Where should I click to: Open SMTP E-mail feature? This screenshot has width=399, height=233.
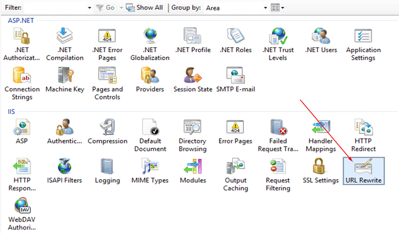tap(235, 80)
